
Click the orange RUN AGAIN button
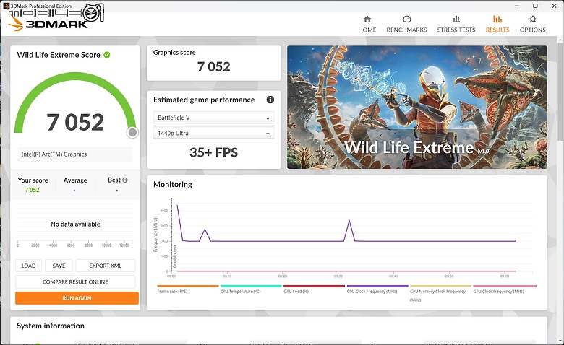click(77, 298)
